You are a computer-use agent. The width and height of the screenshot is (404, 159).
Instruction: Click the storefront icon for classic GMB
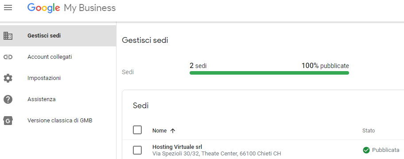pyautogui.click(x=8, y=120)
